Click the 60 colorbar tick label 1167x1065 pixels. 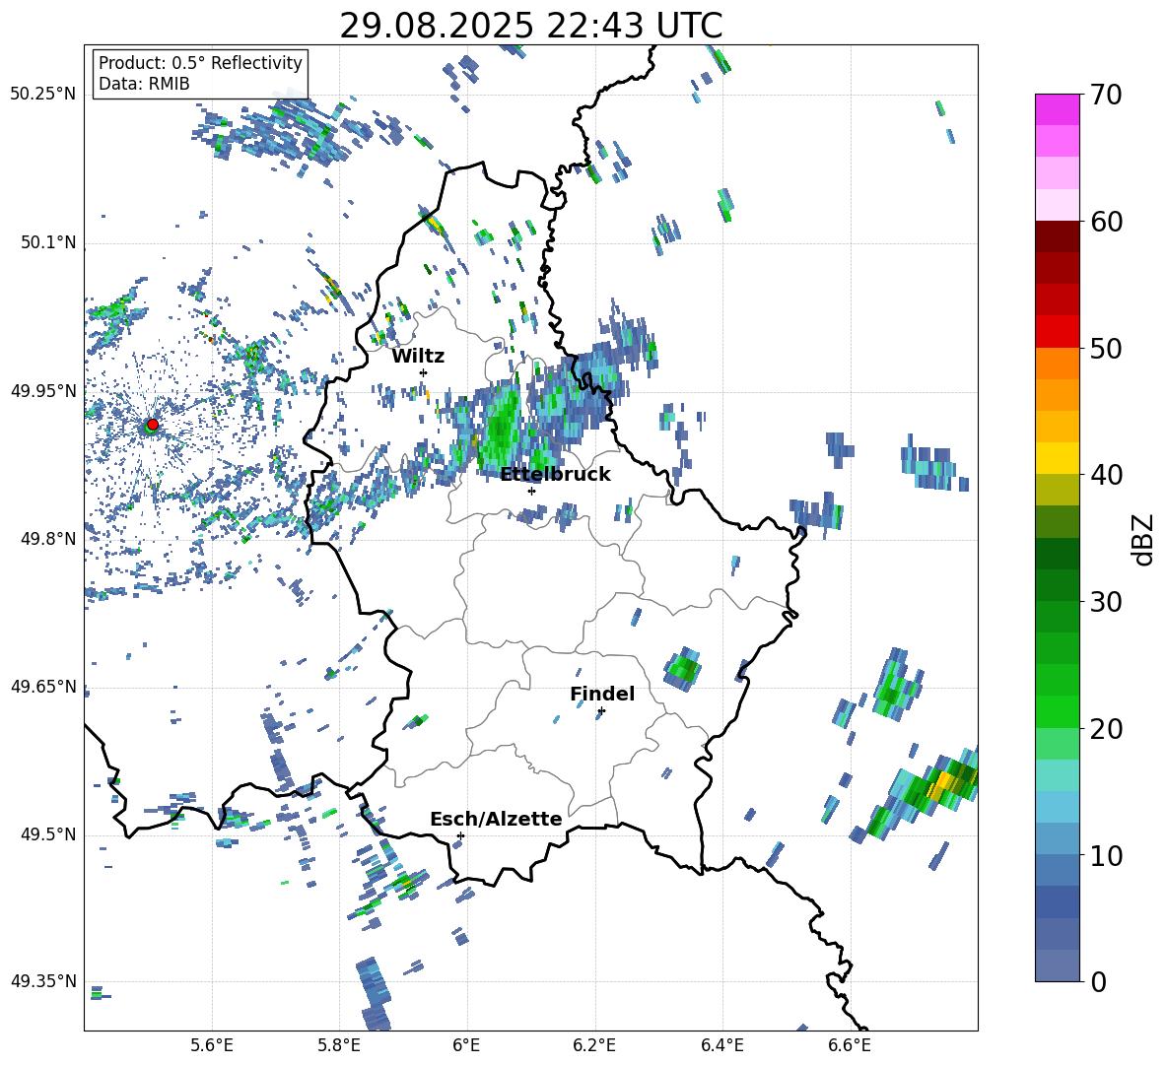[1105, 222]
